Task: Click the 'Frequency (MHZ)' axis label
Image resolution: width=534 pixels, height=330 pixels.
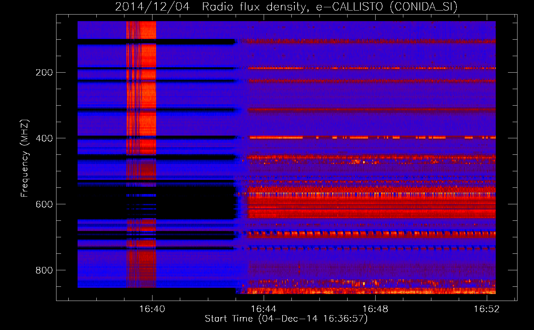Action: [x=25, y=158]
